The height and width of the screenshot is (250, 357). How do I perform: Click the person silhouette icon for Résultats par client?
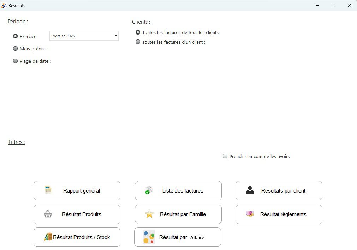pyautogui.click(x=250, y=190)
